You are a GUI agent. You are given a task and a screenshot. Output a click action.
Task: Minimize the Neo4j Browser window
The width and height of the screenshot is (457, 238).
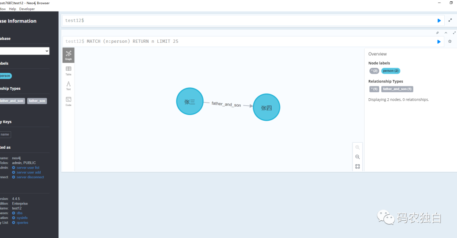tap(439, 3)
